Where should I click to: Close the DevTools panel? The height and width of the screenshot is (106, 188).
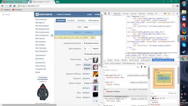pyautogui.click(x=177, y=14)
